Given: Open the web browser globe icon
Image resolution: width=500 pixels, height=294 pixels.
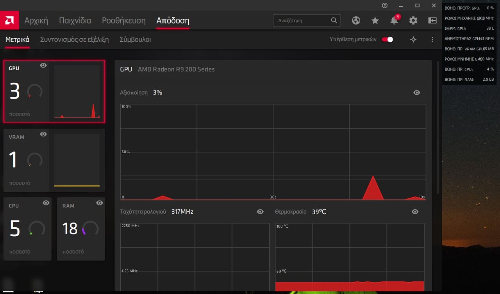Looking at the screenshot, I should point(356,21).
